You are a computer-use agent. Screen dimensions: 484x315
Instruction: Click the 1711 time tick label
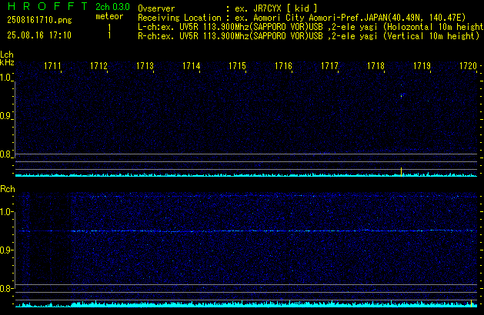(52, 66)
